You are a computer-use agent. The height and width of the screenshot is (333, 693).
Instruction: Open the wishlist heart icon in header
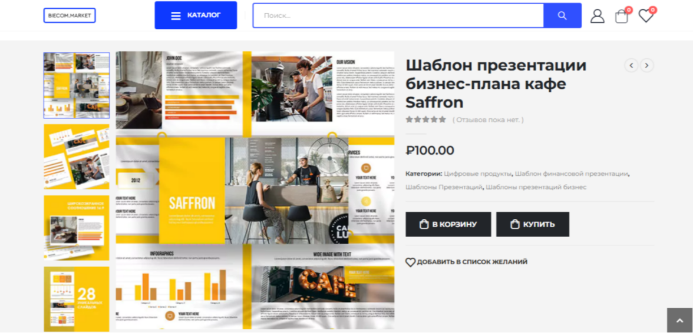(646, 16)
